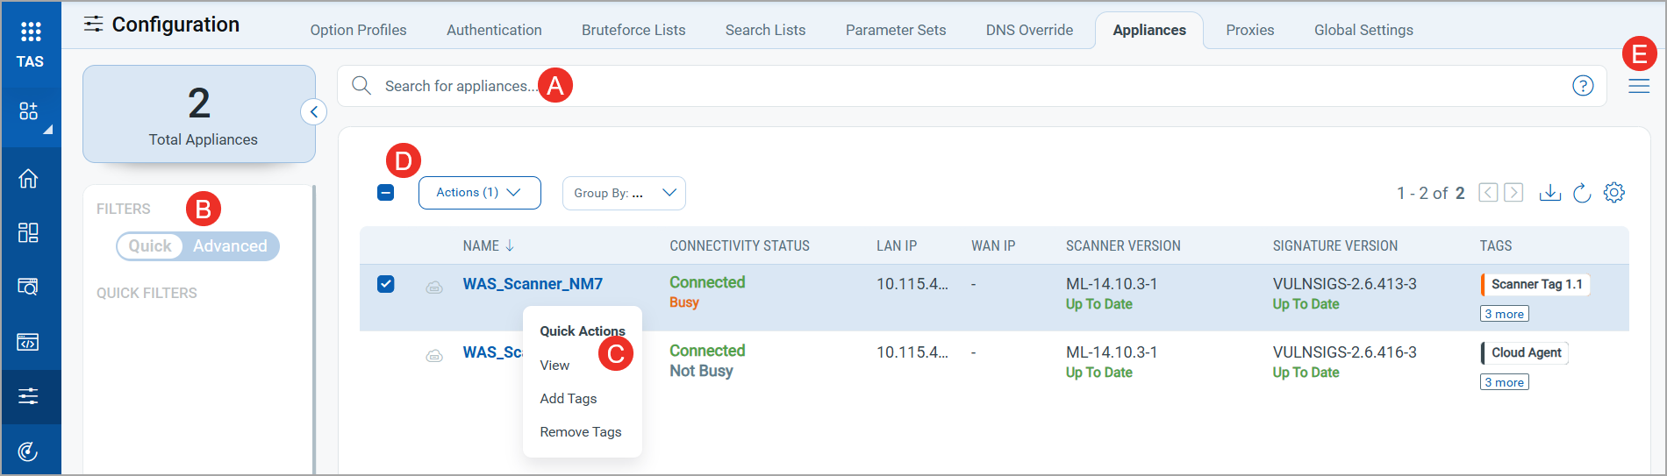
Task: Collapse the left filters panel
Action: [x=314, y=112]
